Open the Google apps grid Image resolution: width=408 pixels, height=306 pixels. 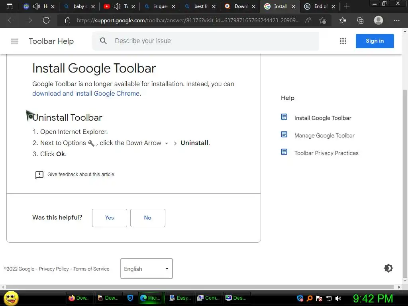click(343, 41)
